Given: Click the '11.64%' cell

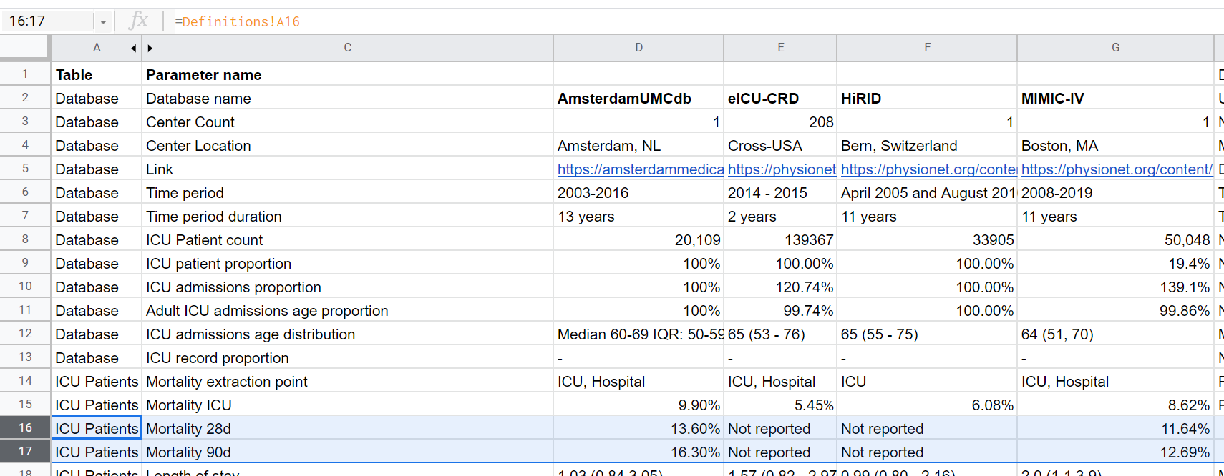Looking at the screenshot, I should [x=1115, y=428].
